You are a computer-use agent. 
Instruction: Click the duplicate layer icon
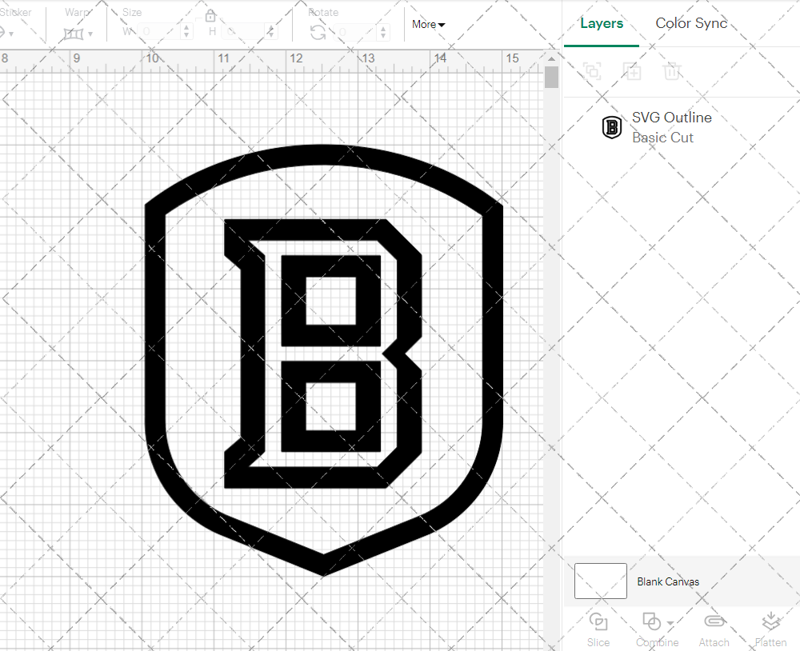(592, 71)
